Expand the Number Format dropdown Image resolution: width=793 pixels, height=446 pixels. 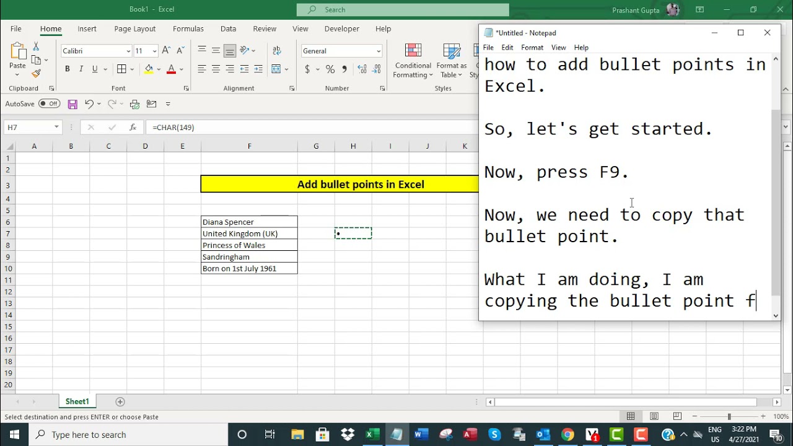[x=379, y=51]
